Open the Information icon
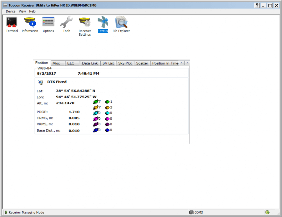Screen dimensions: 282x217 pyautogui.click(x=30, y=22)
